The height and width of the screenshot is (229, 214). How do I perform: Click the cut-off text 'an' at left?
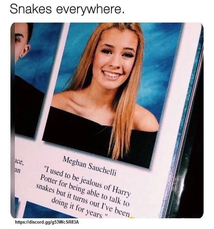coord(17,170)
